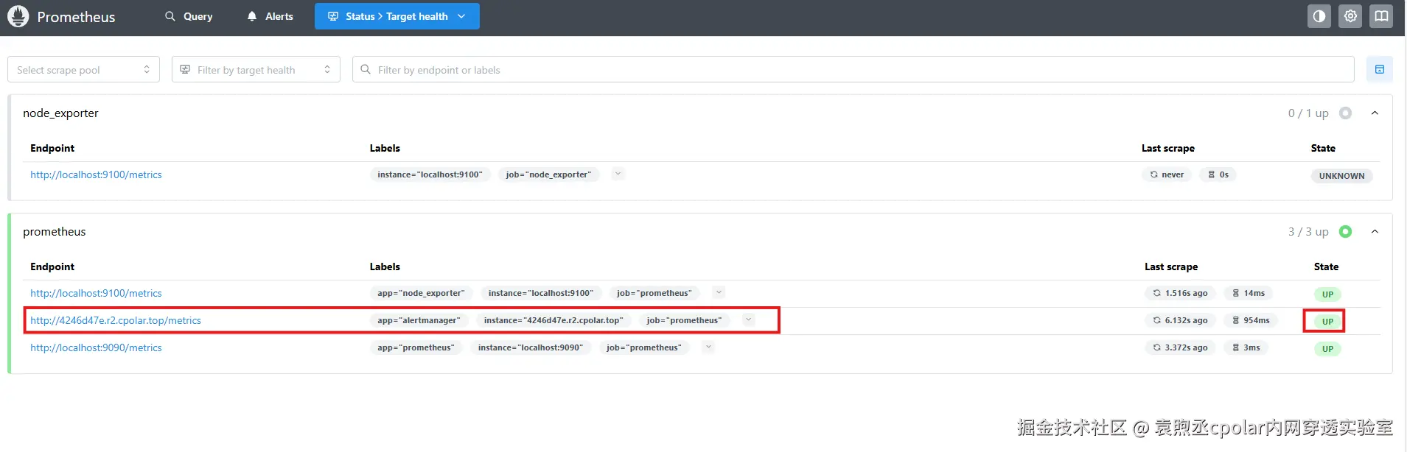Screen dimensions: 1407x452
Task: Open the Select scrape pool dropdown
Action: point(83,69)
